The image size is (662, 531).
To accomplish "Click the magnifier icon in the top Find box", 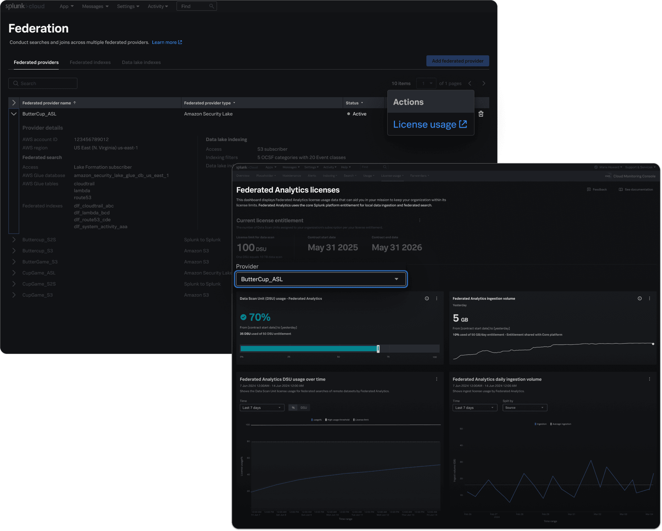I will [x=211, y=6].
